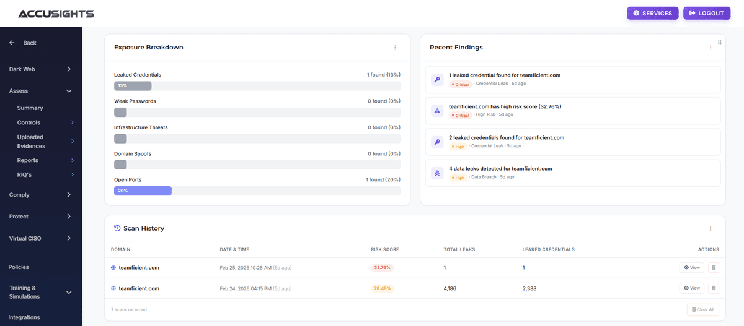This screenshot has width=744, height=326.
Task: Click '1 found (20%)' next to Open Ports
Action: point(383,179)
